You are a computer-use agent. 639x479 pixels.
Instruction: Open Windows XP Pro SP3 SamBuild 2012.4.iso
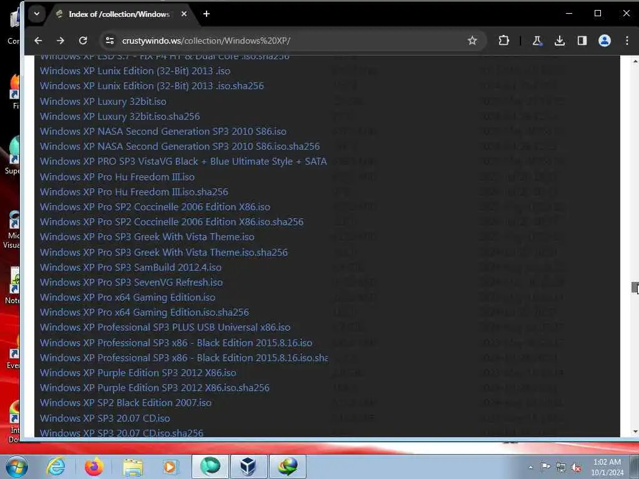point(131,268)
